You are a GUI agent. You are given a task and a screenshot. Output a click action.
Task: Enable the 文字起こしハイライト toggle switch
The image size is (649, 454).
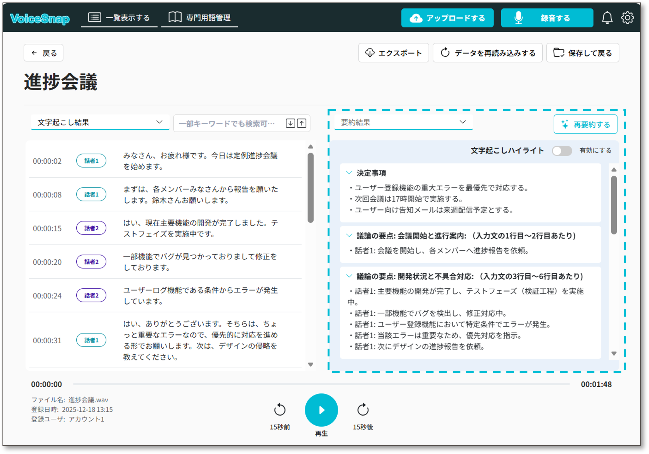[562, 151]
